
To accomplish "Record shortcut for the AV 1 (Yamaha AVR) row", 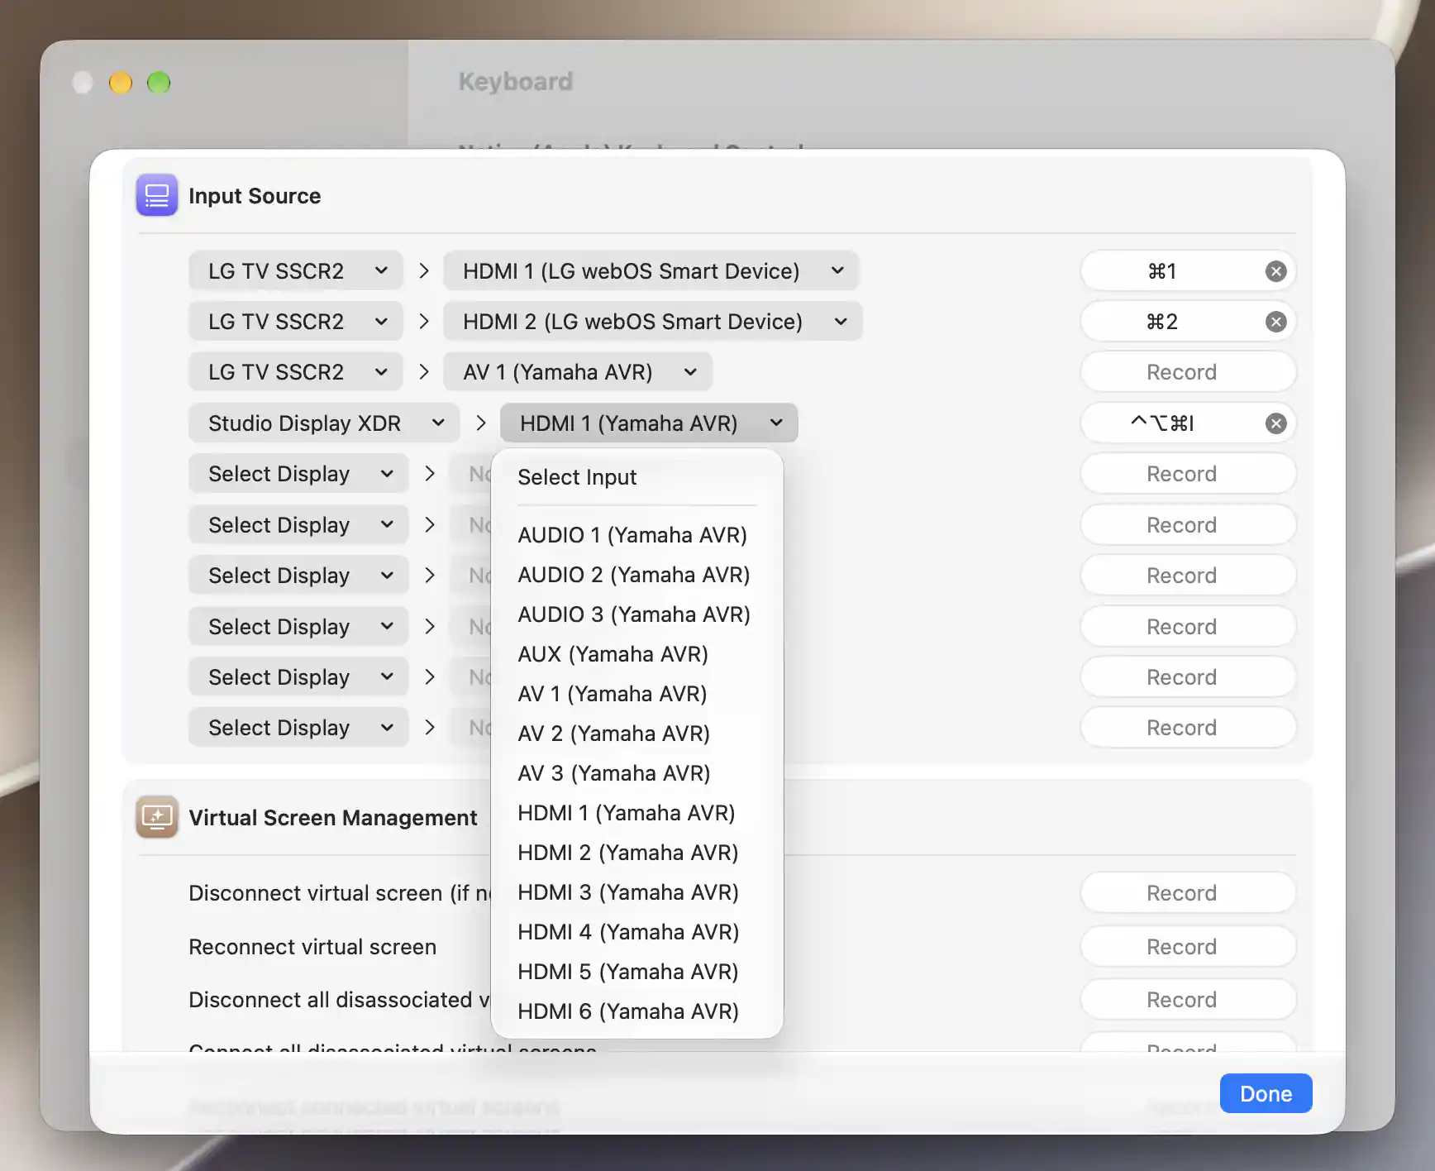I will tap(1188, 372).
